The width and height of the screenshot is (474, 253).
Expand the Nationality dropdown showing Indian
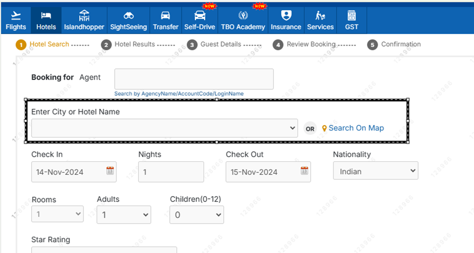pyautogui.click(x=375, y=171)
